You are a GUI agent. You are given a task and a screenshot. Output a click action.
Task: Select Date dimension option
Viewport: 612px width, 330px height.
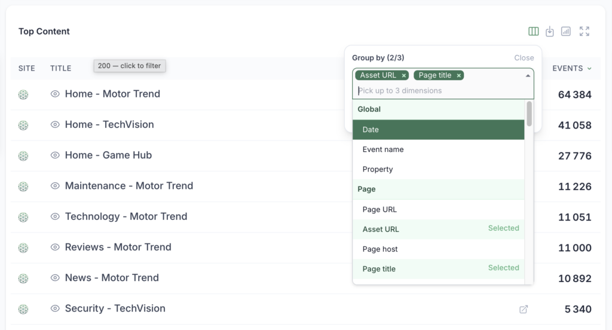[438, 130]
